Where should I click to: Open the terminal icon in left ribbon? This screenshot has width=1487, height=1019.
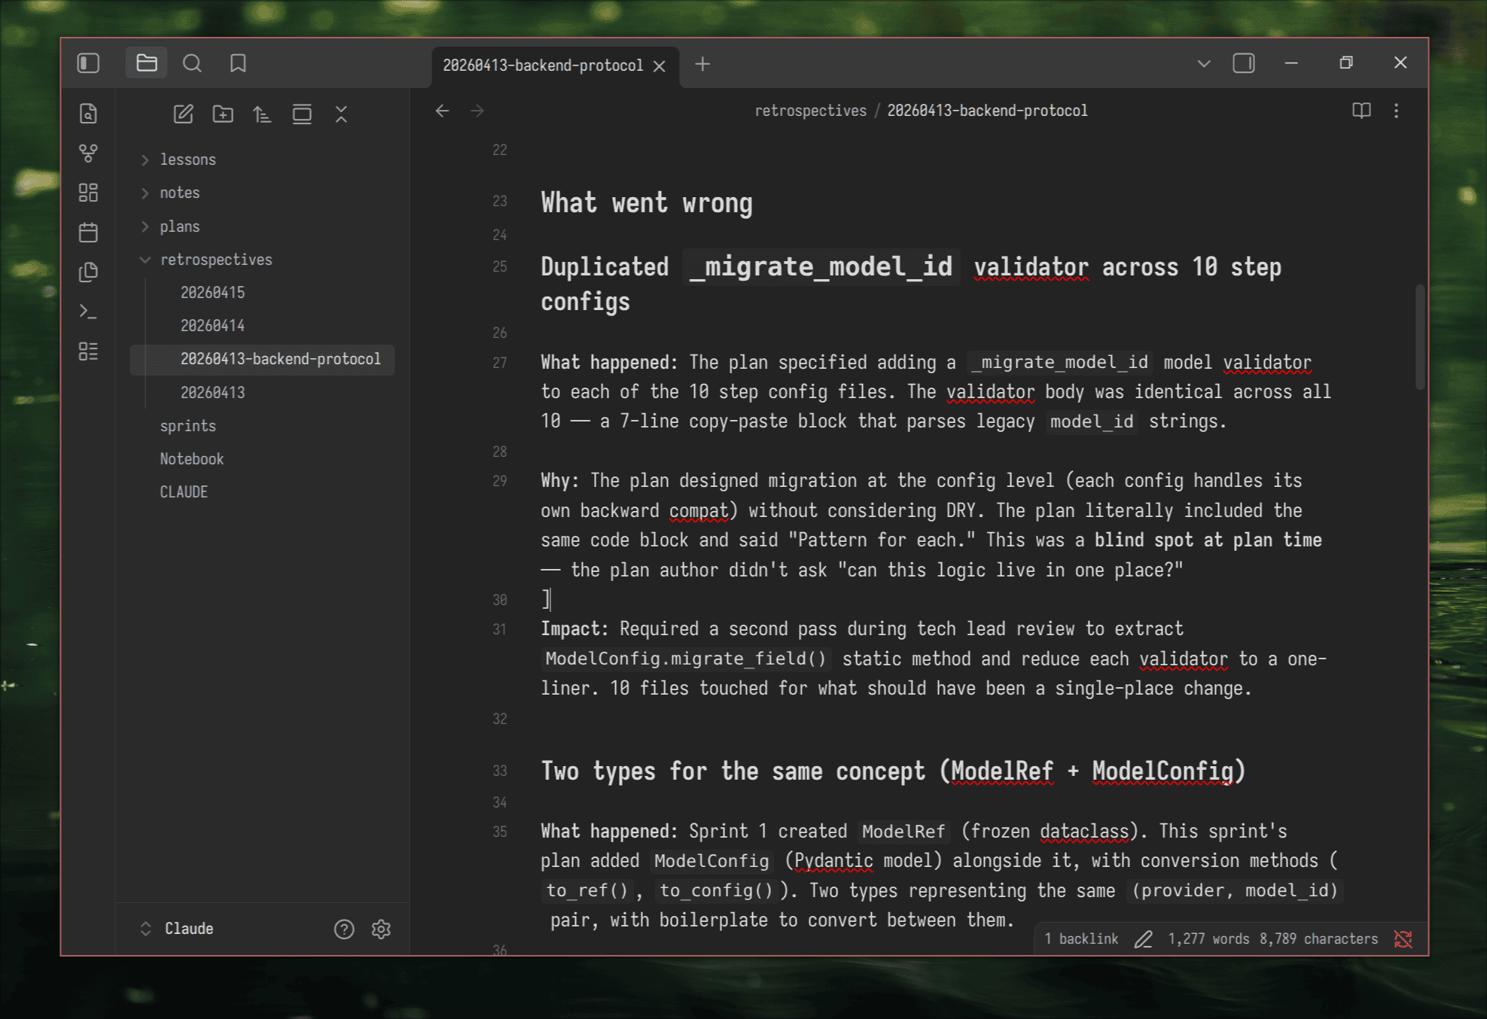(x=88, y=311)
